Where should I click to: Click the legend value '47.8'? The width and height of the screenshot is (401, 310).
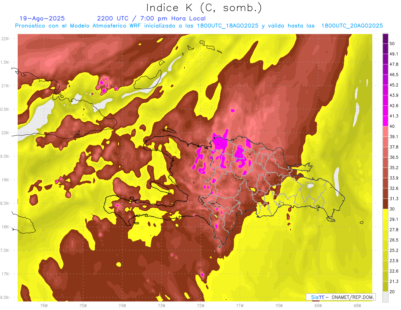pyautogui.click(x=394, y=64)
